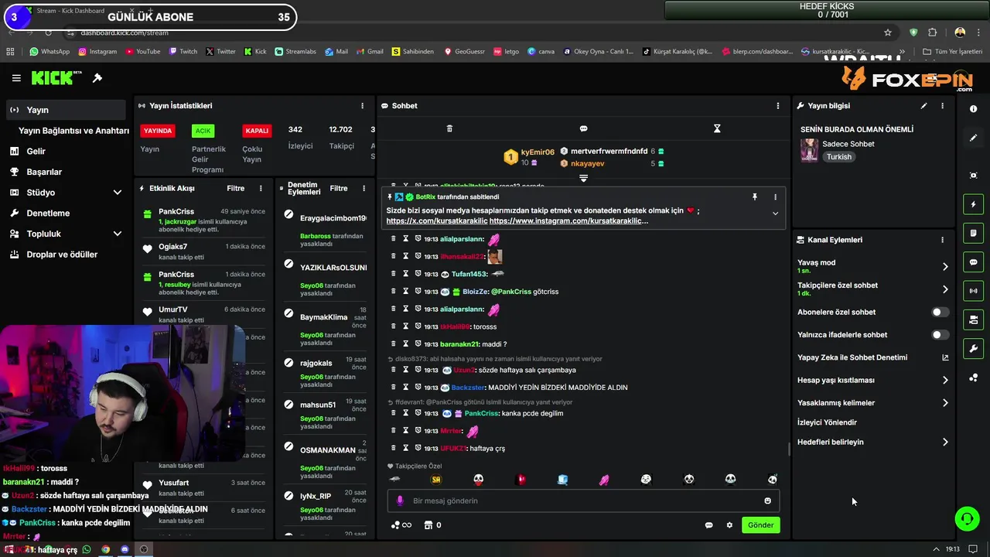The height and width of the screenshot is (557, 990).
Task: Click İzleyici Yönlendir
Action: click(827, 422)
